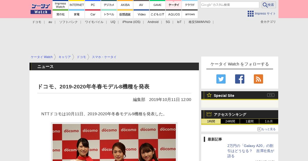Open the AKIBA nav tab
The width and height of the screenshot is (308, 161).
pos(125,5)
